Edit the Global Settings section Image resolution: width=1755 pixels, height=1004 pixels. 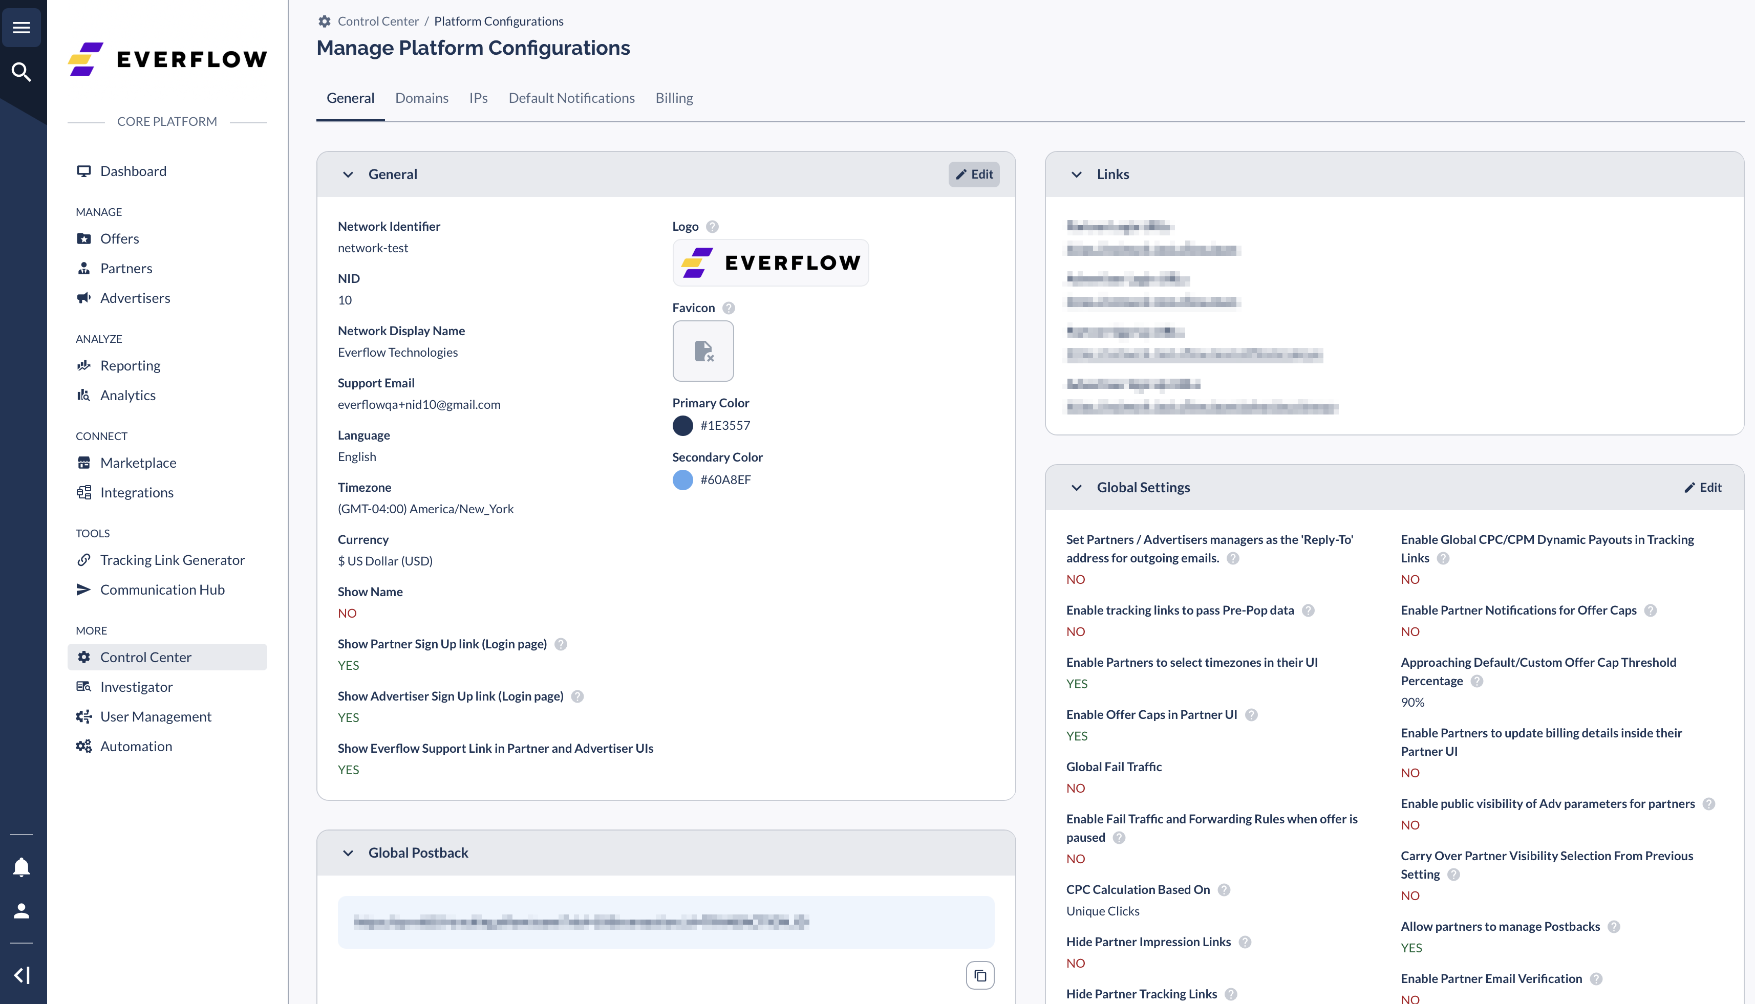tap(1703, 488)
